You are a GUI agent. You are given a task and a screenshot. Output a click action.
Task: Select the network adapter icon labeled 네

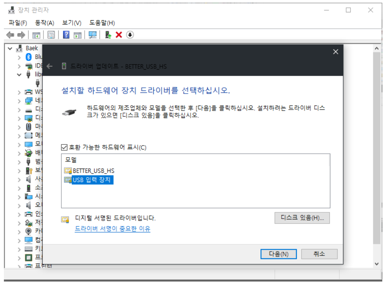pyautogui.click(x=28, y=101)
